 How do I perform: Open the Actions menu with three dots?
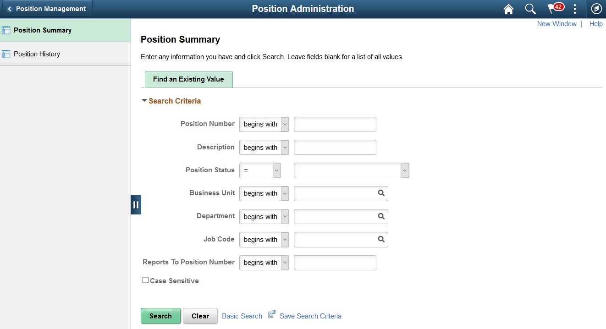point(575,9)
